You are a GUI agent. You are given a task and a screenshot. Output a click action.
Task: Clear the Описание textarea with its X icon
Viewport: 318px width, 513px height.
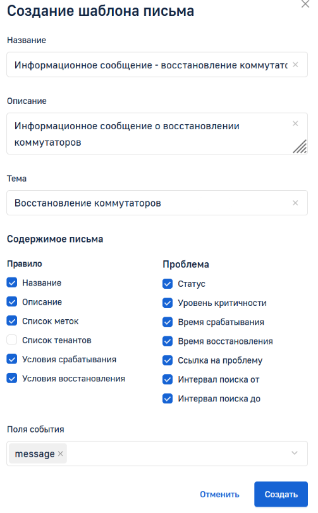295,123
